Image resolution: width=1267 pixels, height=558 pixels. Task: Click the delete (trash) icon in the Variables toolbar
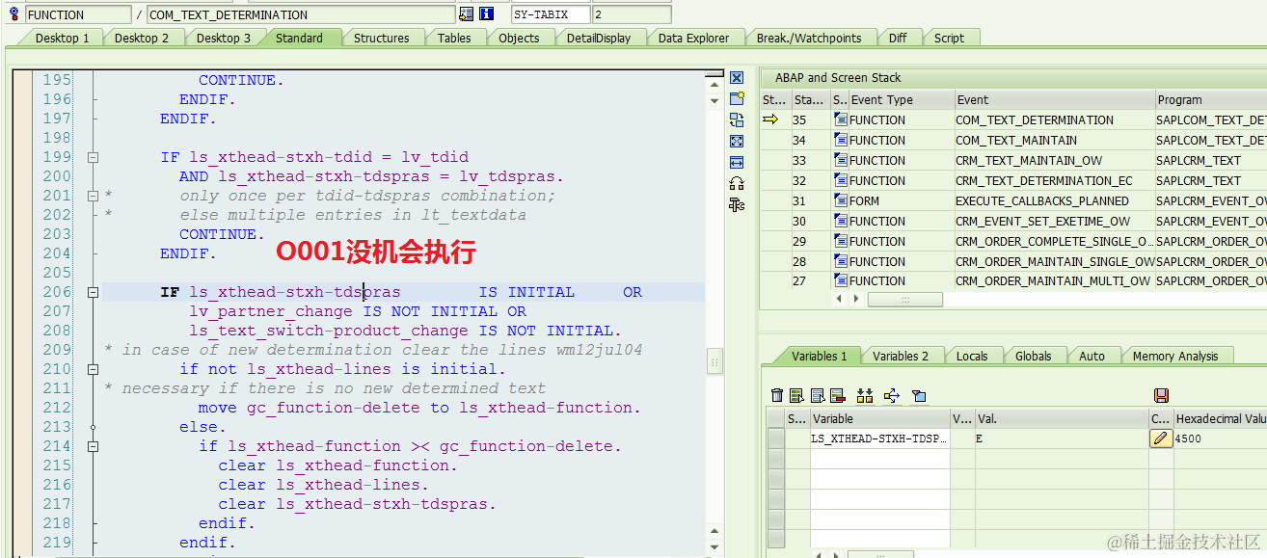[778, 395]
